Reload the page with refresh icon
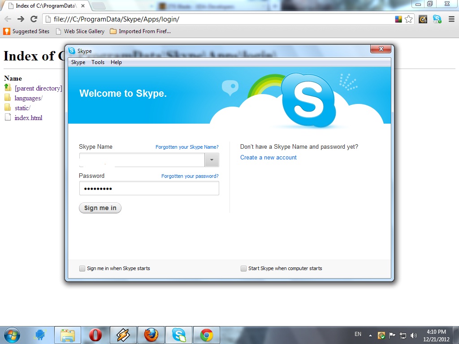This screenshot has width=459, height=344. tap(34, 19)
